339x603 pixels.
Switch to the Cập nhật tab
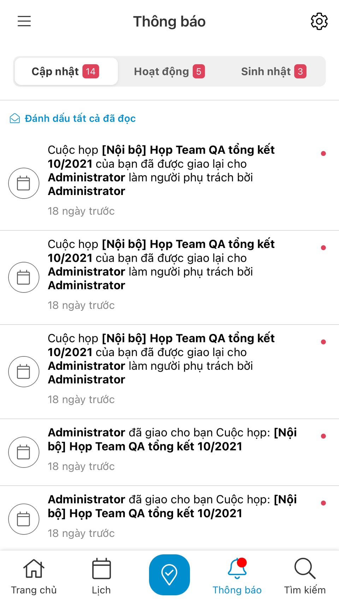[66, 71]
